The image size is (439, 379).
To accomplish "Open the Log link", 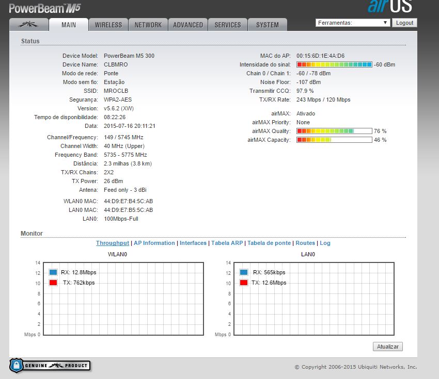I will click(x=325, y=243).
